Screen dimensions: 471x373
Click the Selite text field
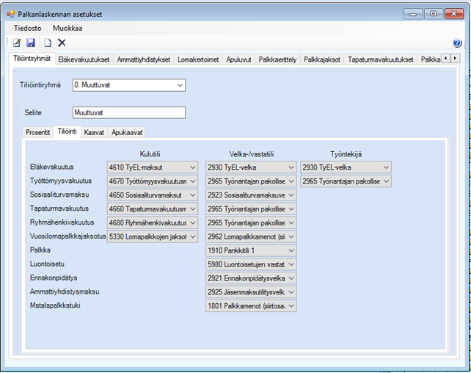click(128, 113)
